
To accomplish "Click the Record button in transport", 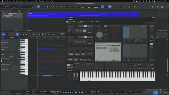I will 82,92.
